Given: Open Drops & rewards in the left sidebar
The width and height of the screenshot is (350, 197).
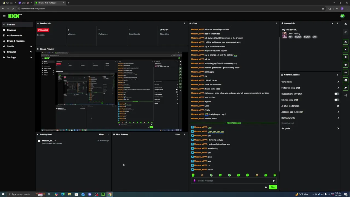Looking at the screenshot, I should pos(18,41).
